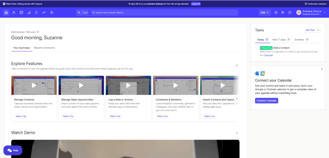Switch to the Recent Comments tab
This screenshot has width=329, height=158.
[44, 48]
